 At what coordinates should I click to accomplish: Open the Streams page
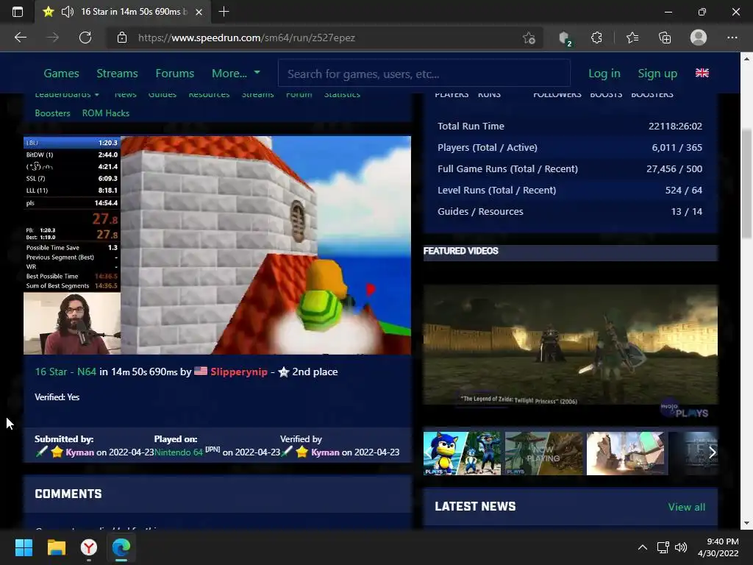click(x=117, y=74)
